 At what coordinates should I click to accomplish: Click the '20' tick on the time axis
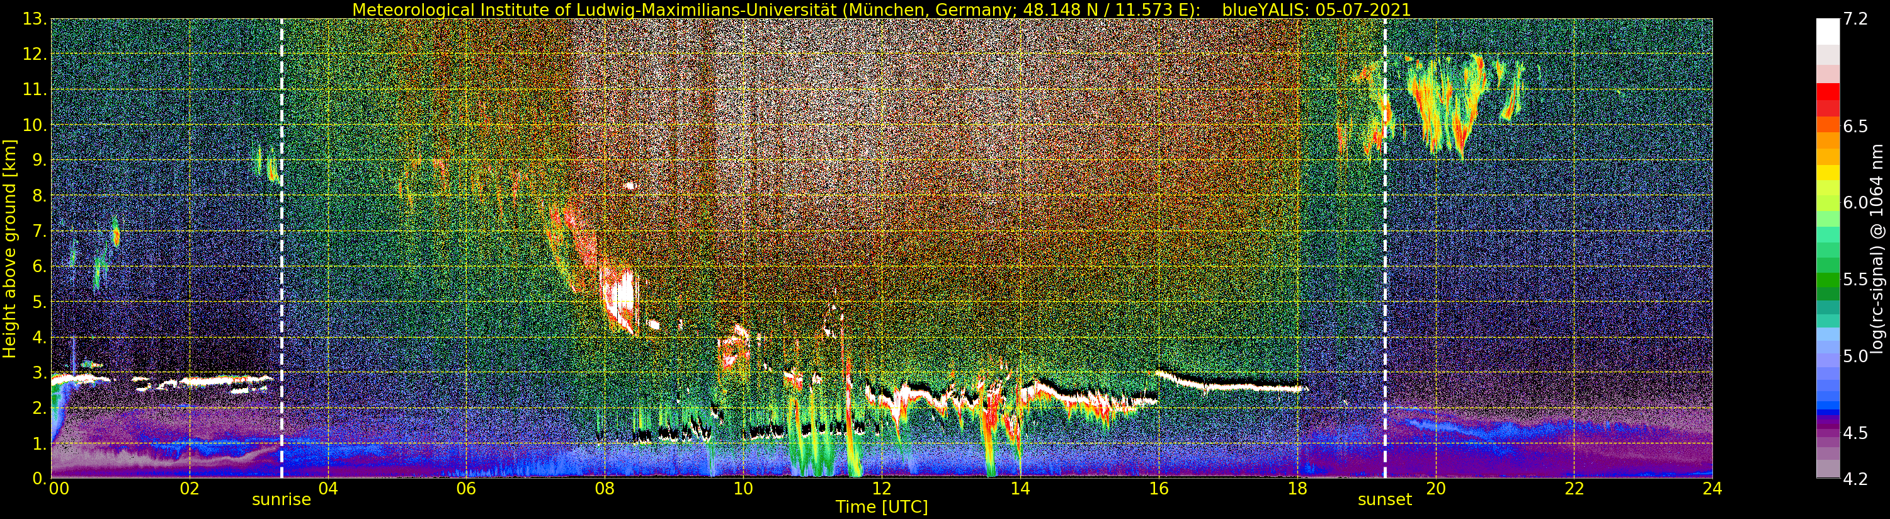(1436, 489)
